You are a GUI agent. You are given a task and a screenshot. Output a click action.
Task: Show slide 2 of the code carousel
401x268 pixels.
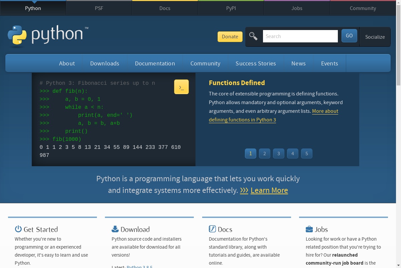point(265,154)
